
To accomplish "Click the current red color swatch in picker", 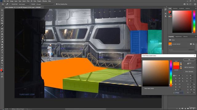I will [x=176, y=67].
